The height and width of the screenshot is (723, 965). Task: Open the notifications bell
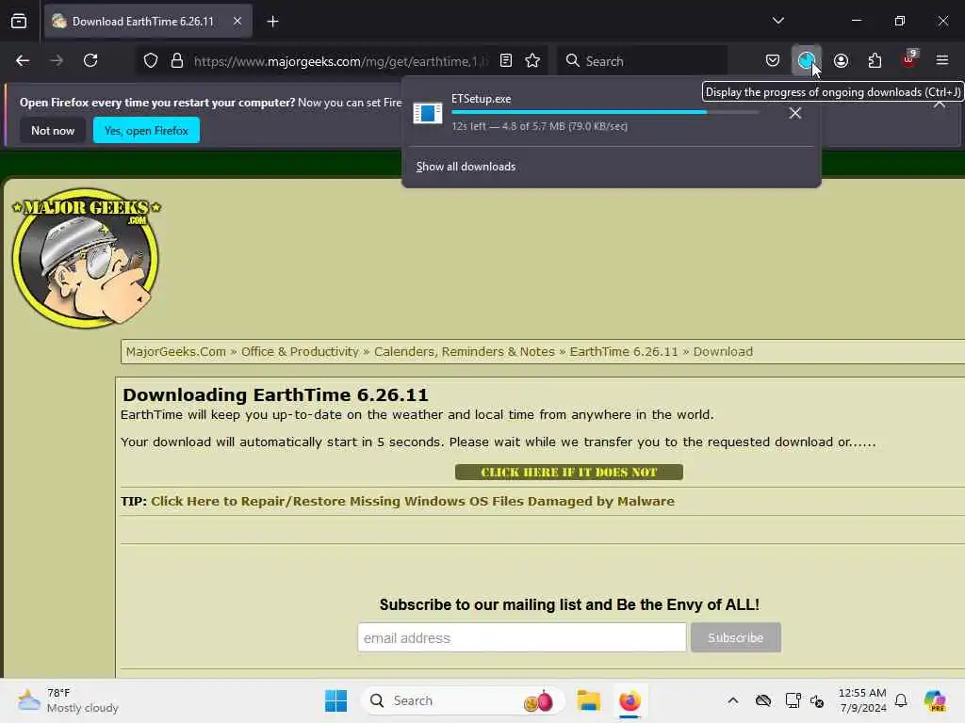coord(901,700)
